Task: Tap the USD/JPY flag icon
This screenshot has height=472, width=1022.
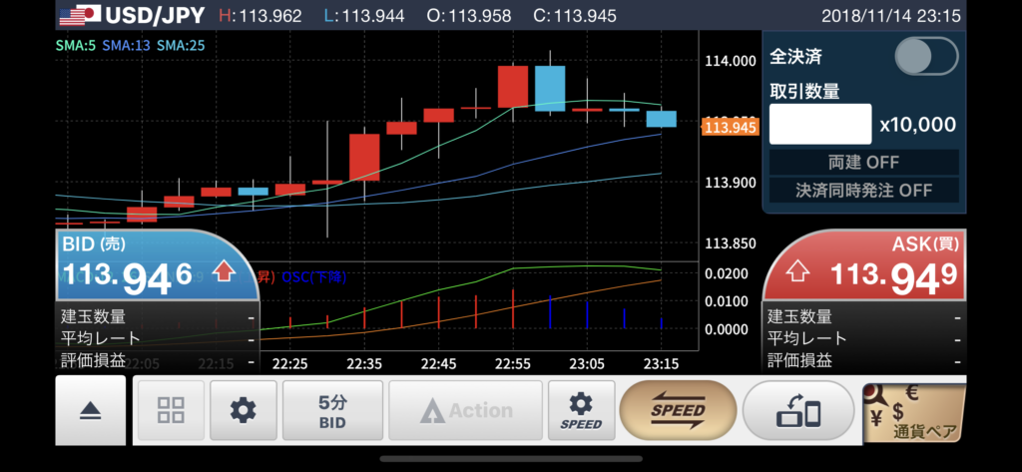Action: coord(79,16)
